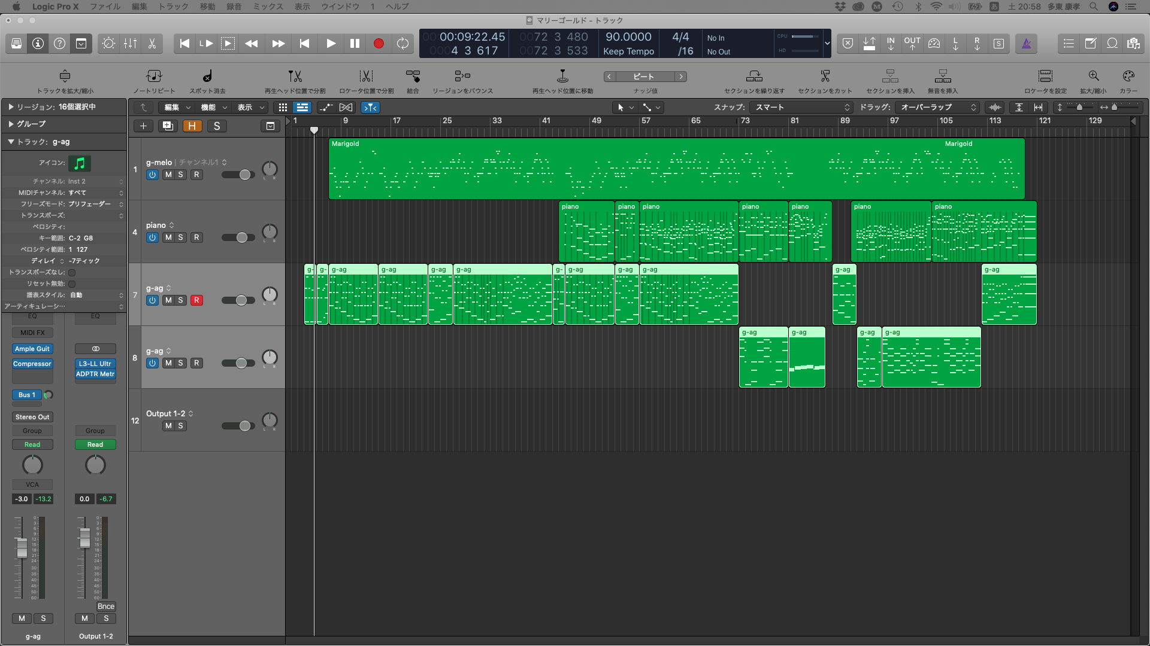Open the Functions menu in tracks area
1150x646 pixels.
pos(214,107)
